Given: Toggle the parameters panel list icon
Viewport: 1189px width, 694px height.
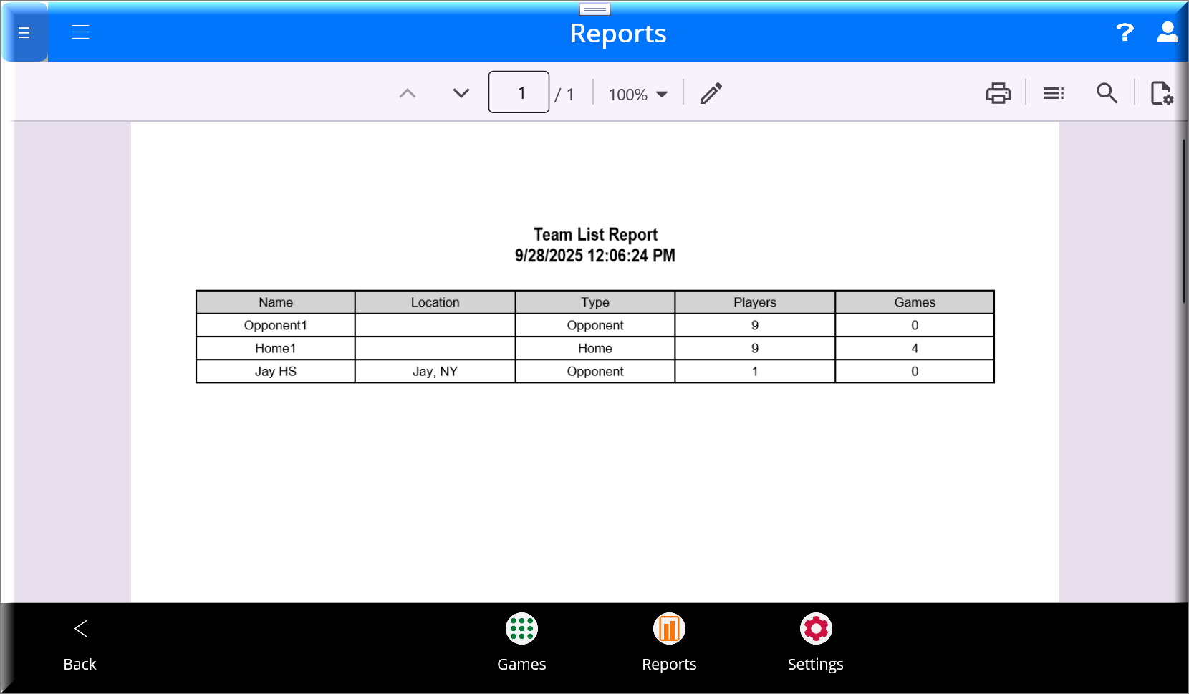Looking at the screenshot, I should tap(1053, 93).
